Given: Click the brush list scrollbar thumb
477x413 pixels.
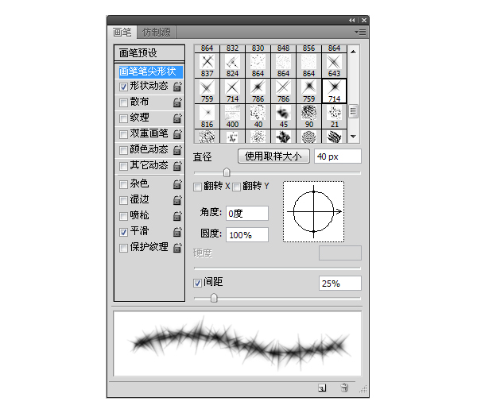Looking at the screenshot, I should click(x=353, y=111).
